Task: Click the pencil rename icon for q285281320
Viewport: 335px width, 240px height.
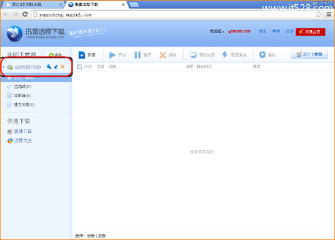Action: pyautogui.click(x=56, y=67)
